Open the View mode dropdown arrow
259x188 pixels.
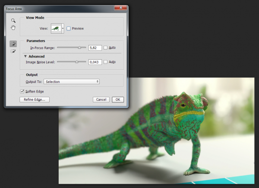point(63,29)
